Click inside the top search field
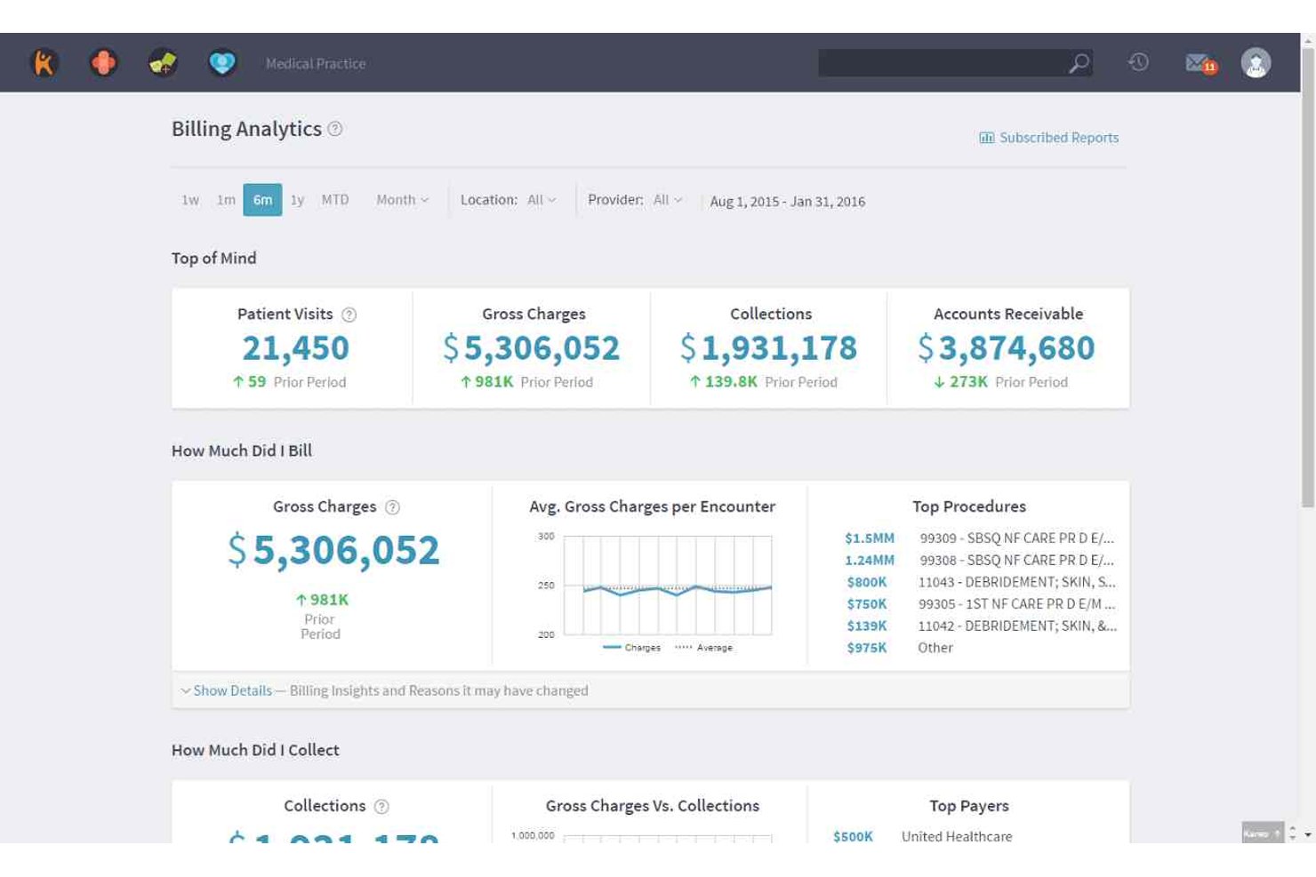This screenshot has width=1316, height=877. [943, 63]
